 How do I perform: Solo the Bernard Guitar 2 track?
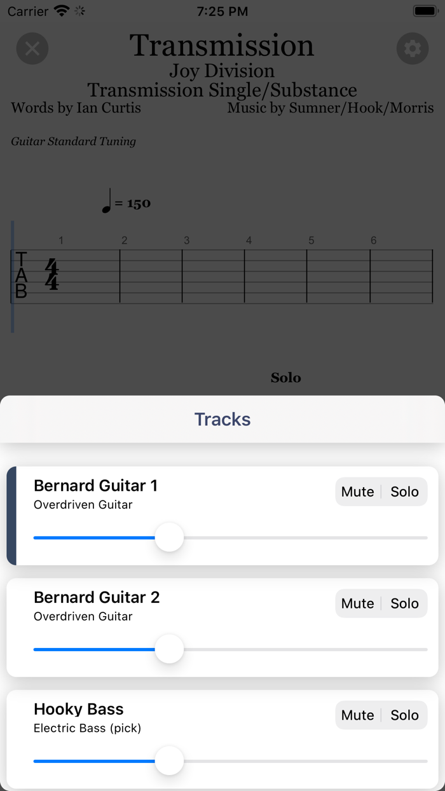405,603
